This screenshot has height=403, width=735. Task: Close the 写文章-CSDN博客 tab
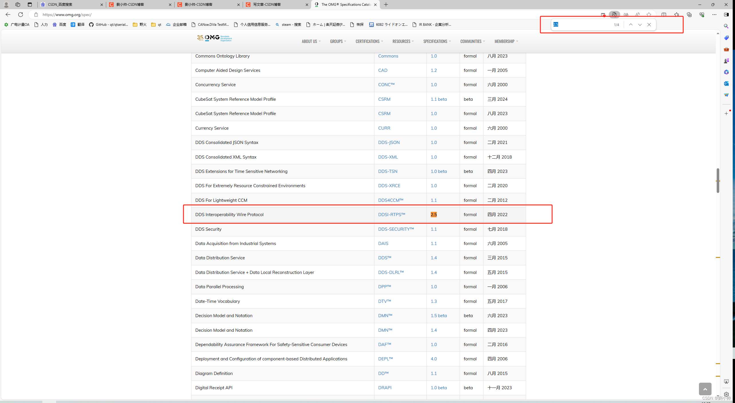[x=307, y=5]
